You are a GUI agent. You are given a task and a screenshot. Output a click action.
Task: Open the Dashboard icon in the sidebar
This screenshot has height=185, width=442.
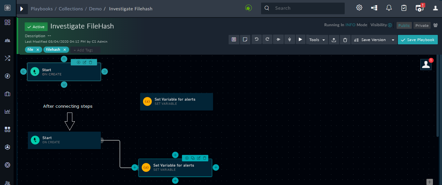(7, 22)
